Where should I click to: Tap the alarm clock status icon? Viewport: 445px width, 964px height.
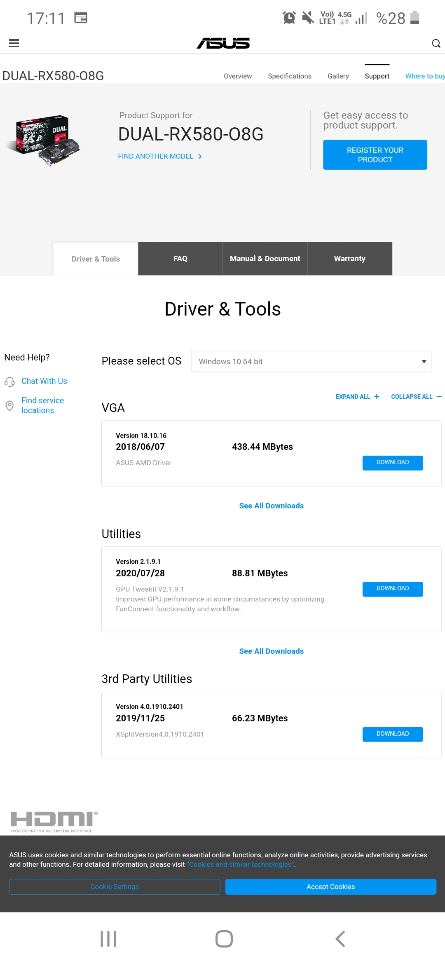click(289, 18)
